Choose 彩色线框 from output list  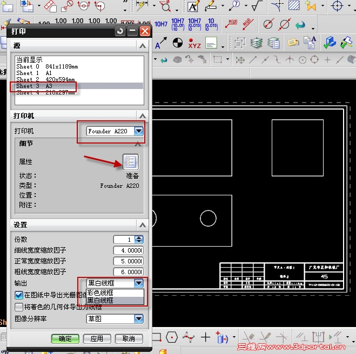coord(115,293)
